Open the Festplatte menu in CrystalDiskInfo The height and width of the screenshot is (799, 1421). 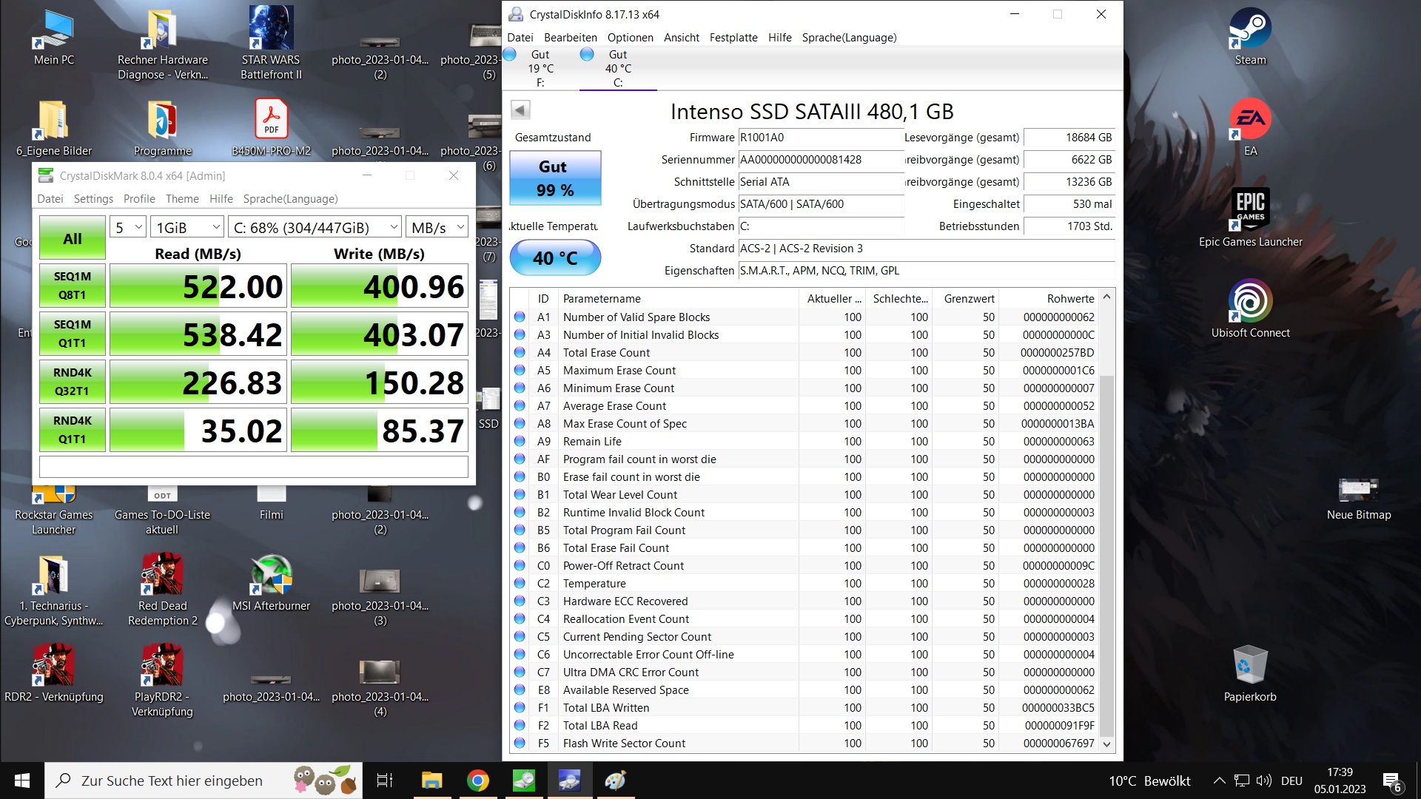coord(733,38)
